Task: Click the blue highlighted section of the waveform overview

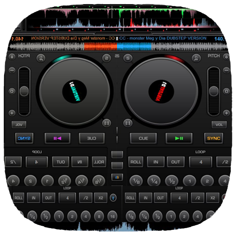Action: click(134, 46)
